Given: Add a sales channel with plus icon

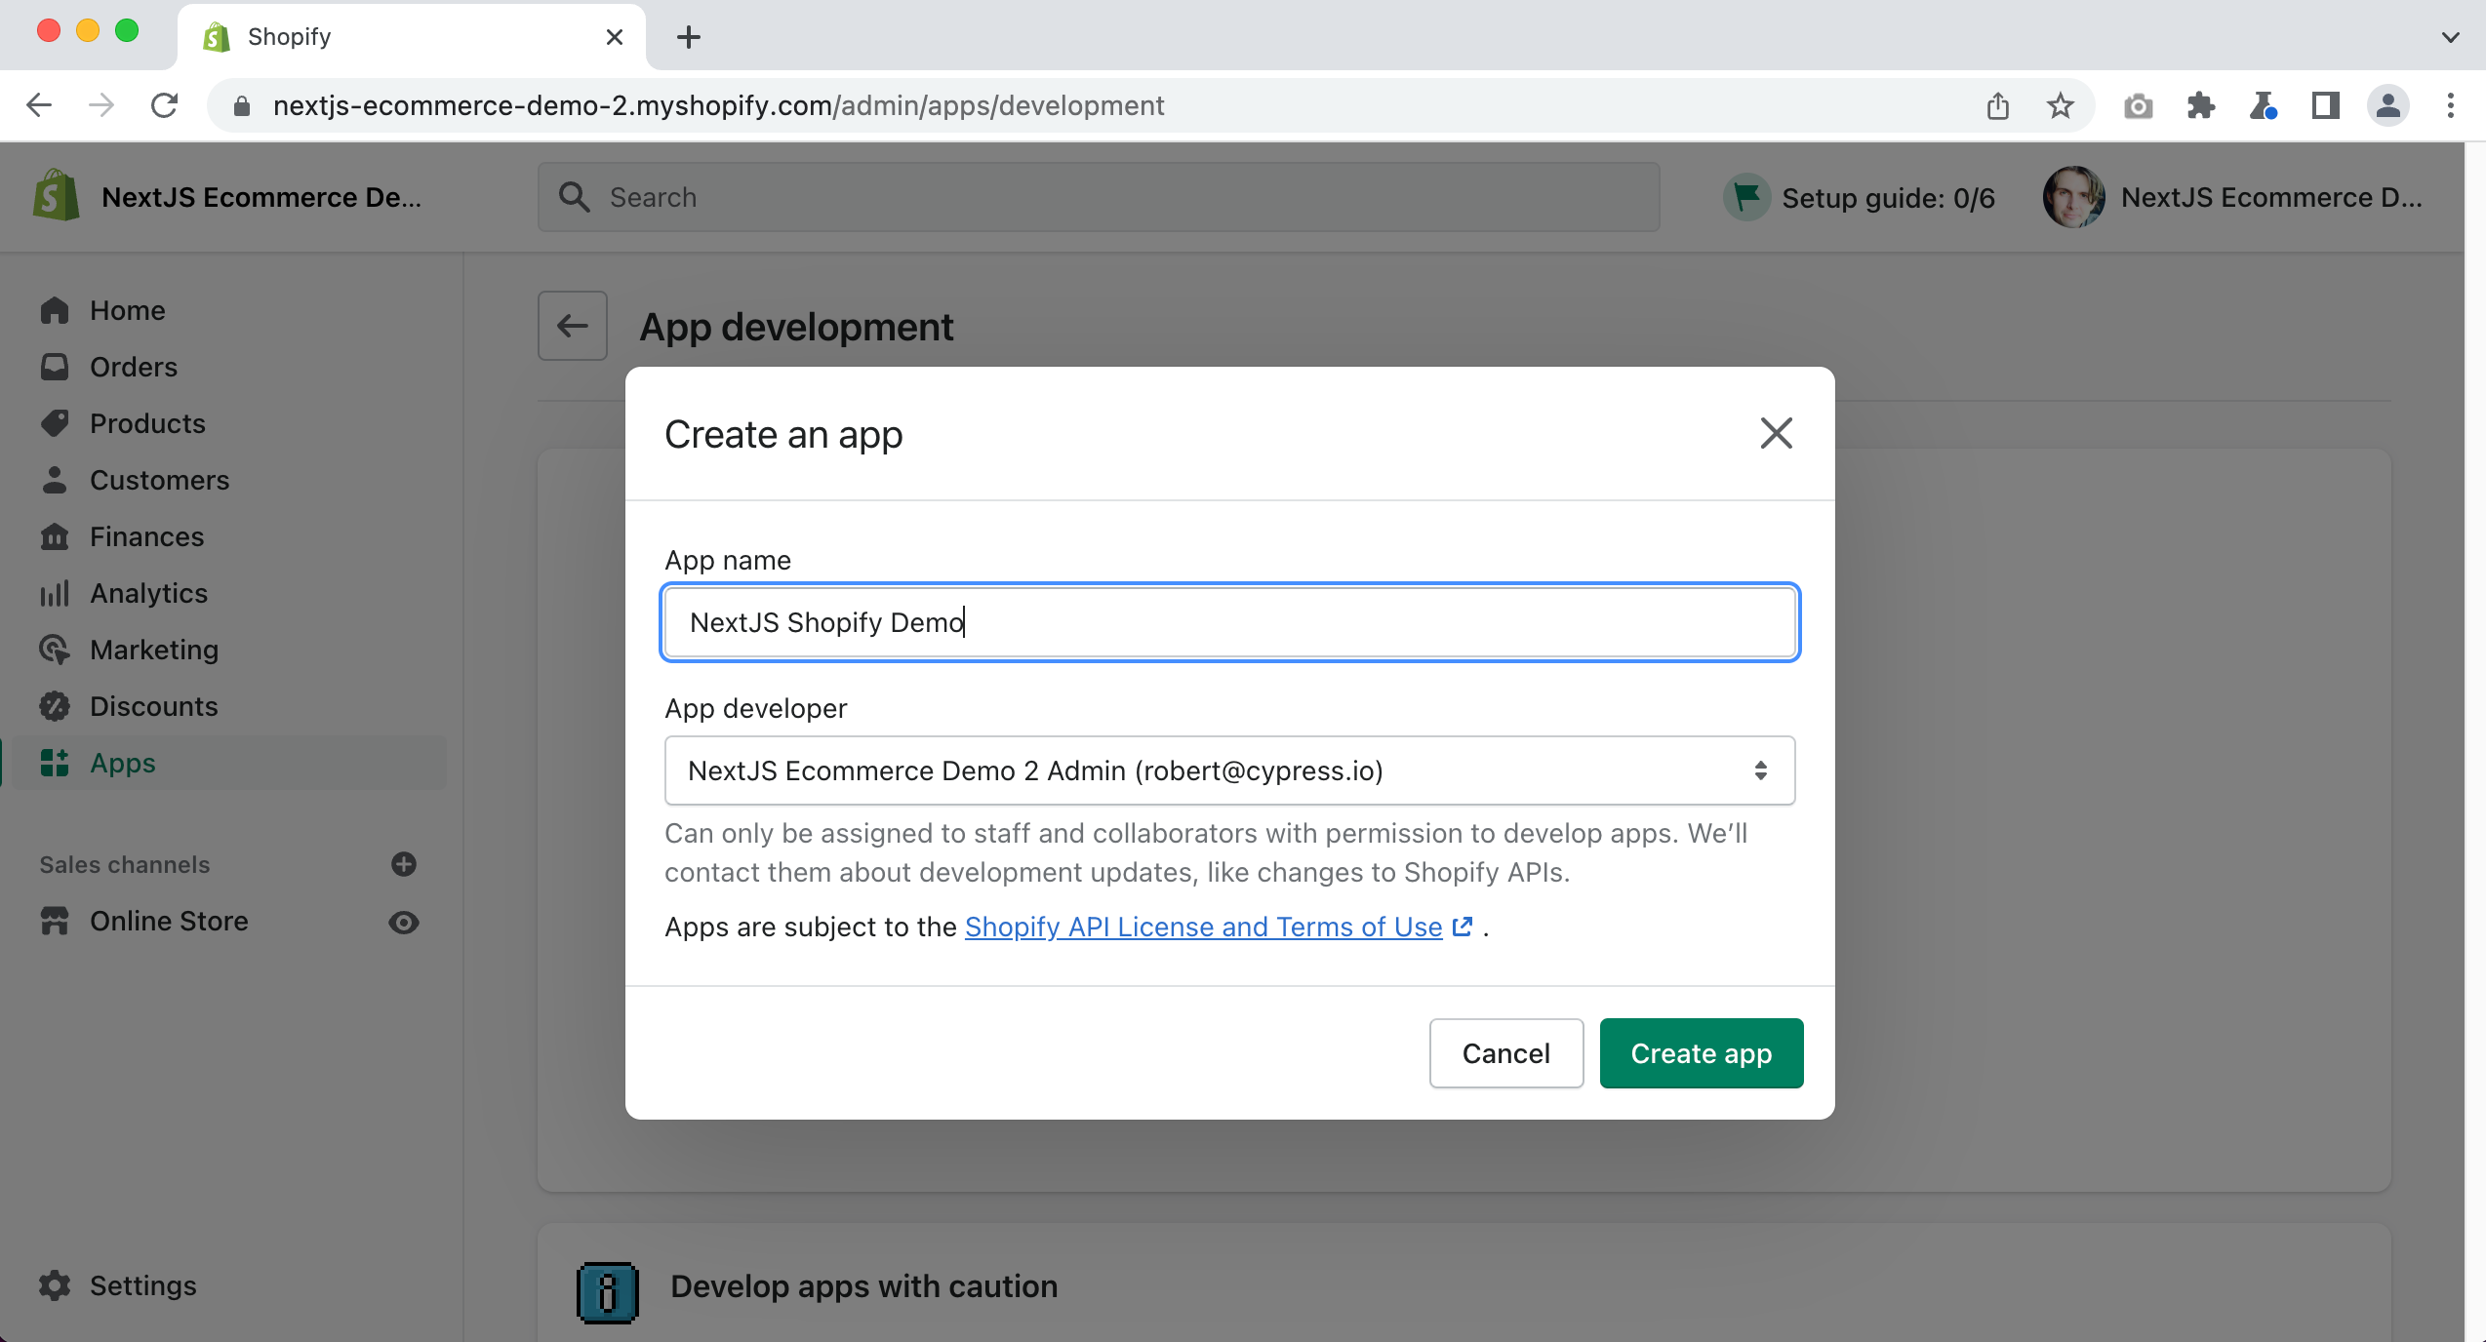Looking at the screenshot, I should pyautogui.click(x=404, y=864).
